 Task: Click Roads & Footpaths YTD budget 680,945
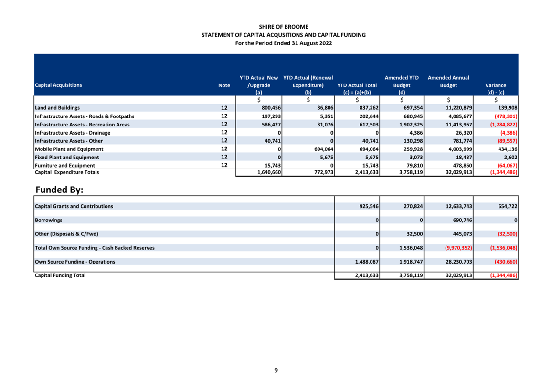coord(414,116)
